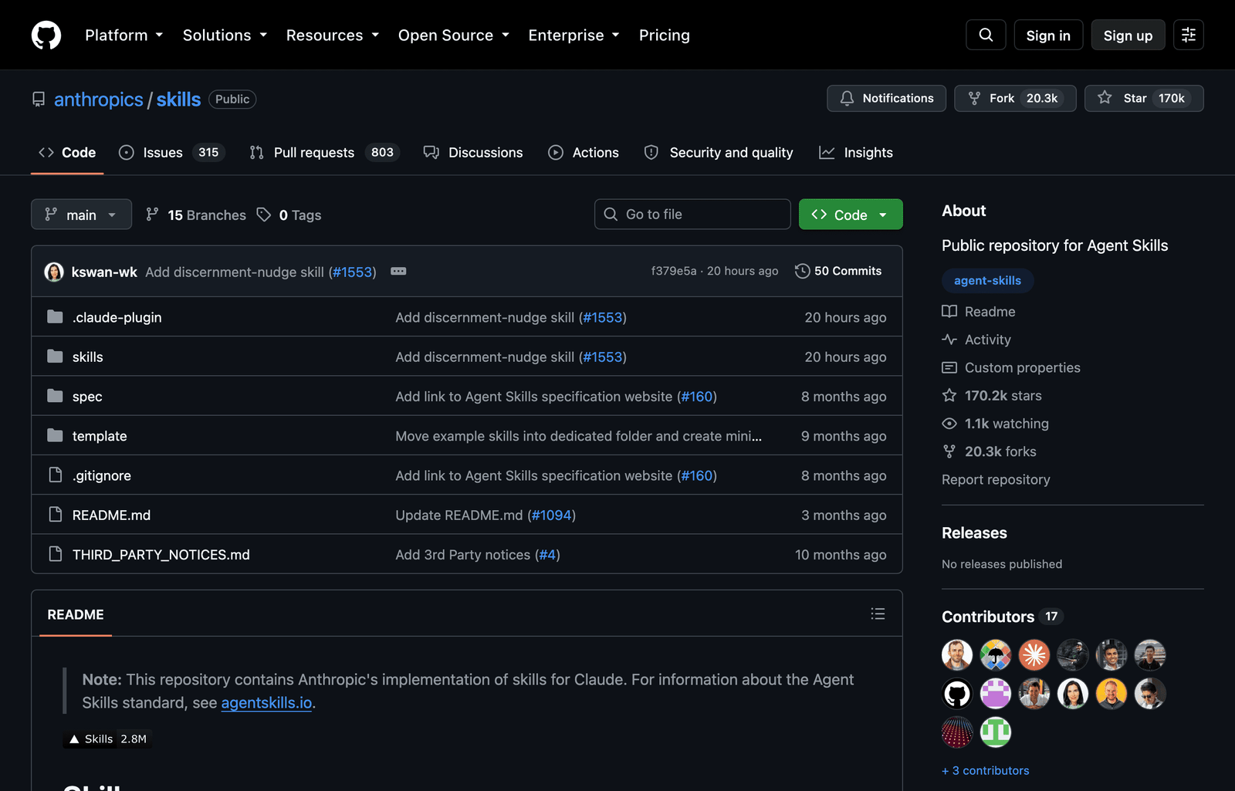Screen dimensions: 1235x791
Task: Open the Contributors 17 heading link
Action: coord(1002,617)
